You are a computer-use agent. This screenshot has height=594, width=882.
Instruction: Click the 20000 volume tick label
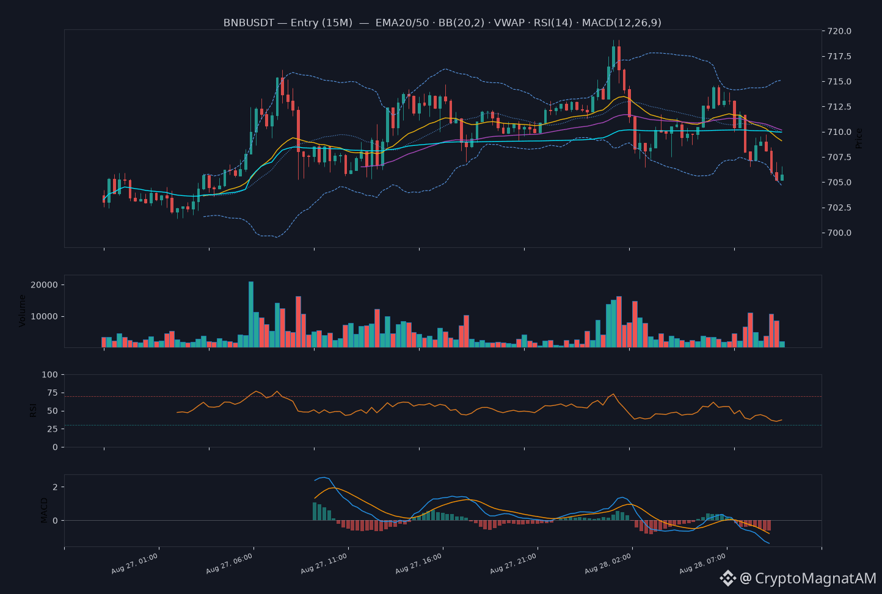[44, 285]
